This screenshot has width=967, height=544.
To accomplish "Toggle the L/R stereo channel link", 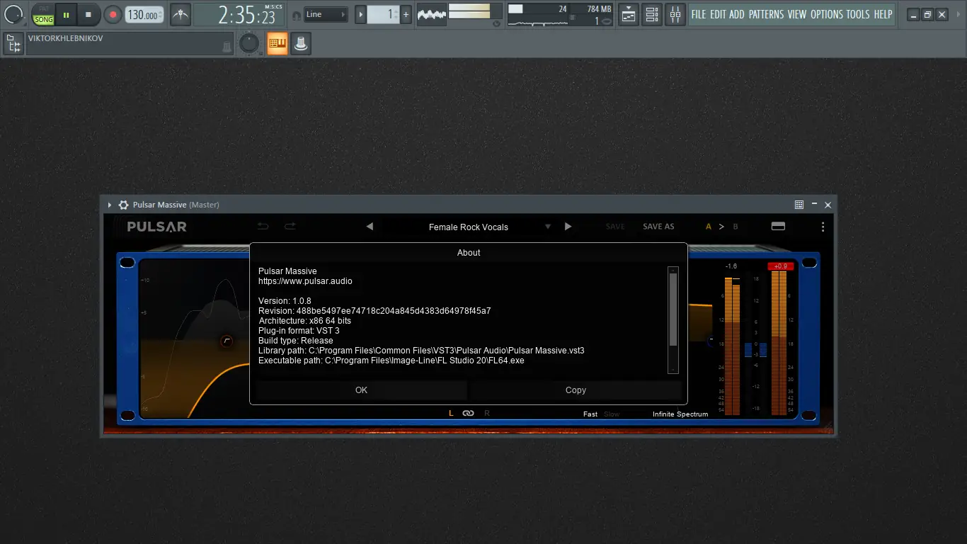I will click(468, 413).
